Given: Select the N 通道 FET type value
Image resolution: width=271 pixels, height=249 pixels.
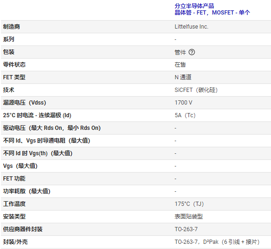Looking at the screenshot, I should (183, 77).
